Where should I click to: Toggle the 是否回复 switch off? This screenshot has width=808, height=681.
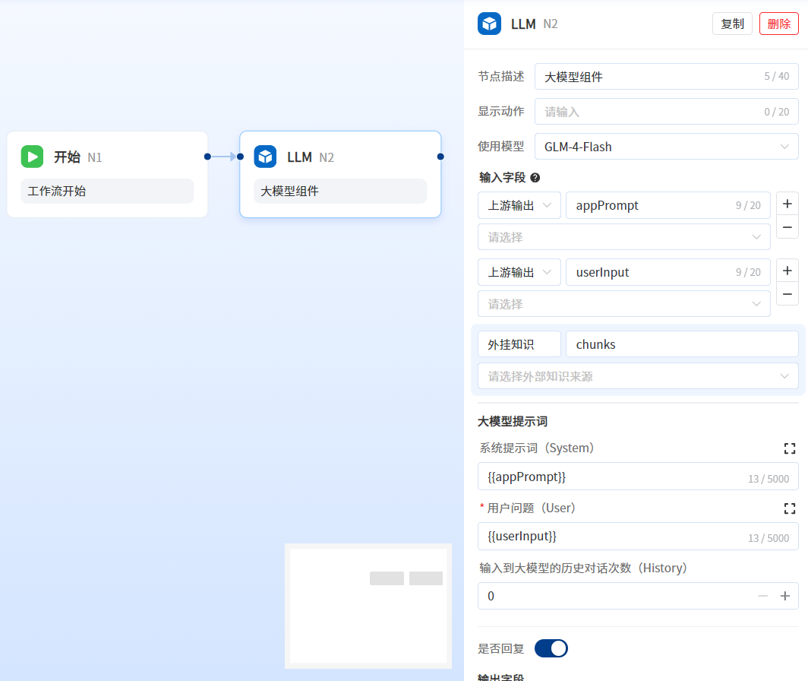click(551, 648)
